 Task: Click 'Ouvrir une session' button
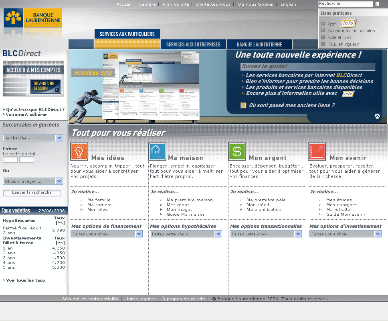point(46,86)
